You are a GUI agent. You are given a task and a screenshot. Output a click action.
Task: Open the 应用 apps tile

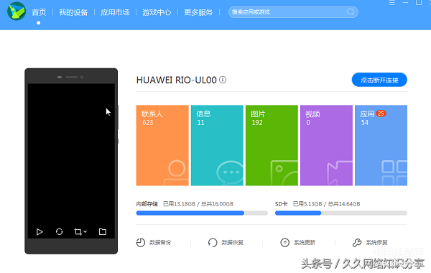381,145
